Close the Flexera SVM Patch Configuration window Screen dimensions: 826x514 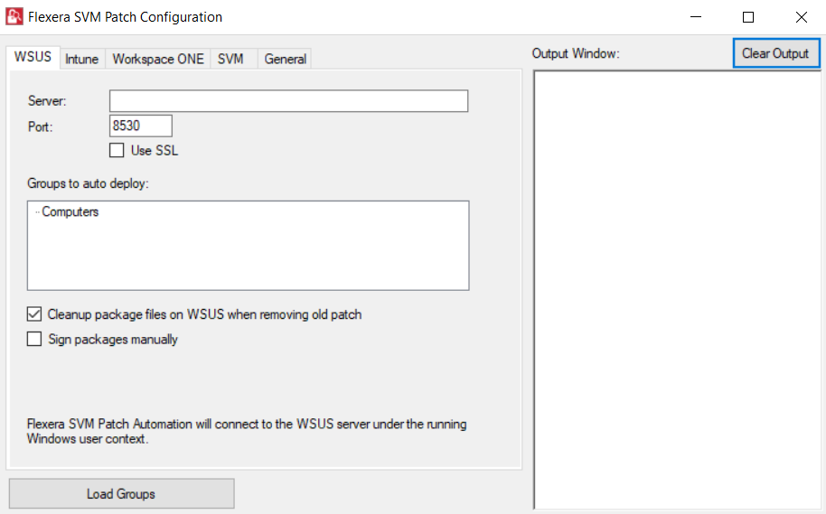pyautogui.click(x=801, y=17)
